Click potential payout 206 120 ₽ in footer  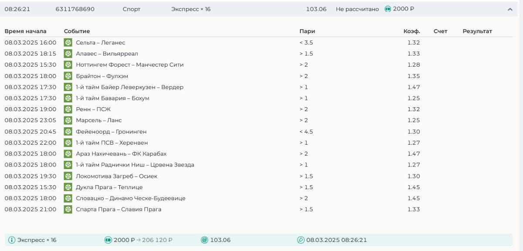(x=157, y=240)
